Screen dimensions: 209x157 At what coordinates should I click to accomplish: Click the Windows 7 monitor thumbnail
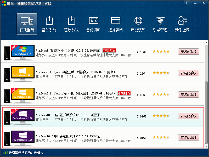[22, 52]
